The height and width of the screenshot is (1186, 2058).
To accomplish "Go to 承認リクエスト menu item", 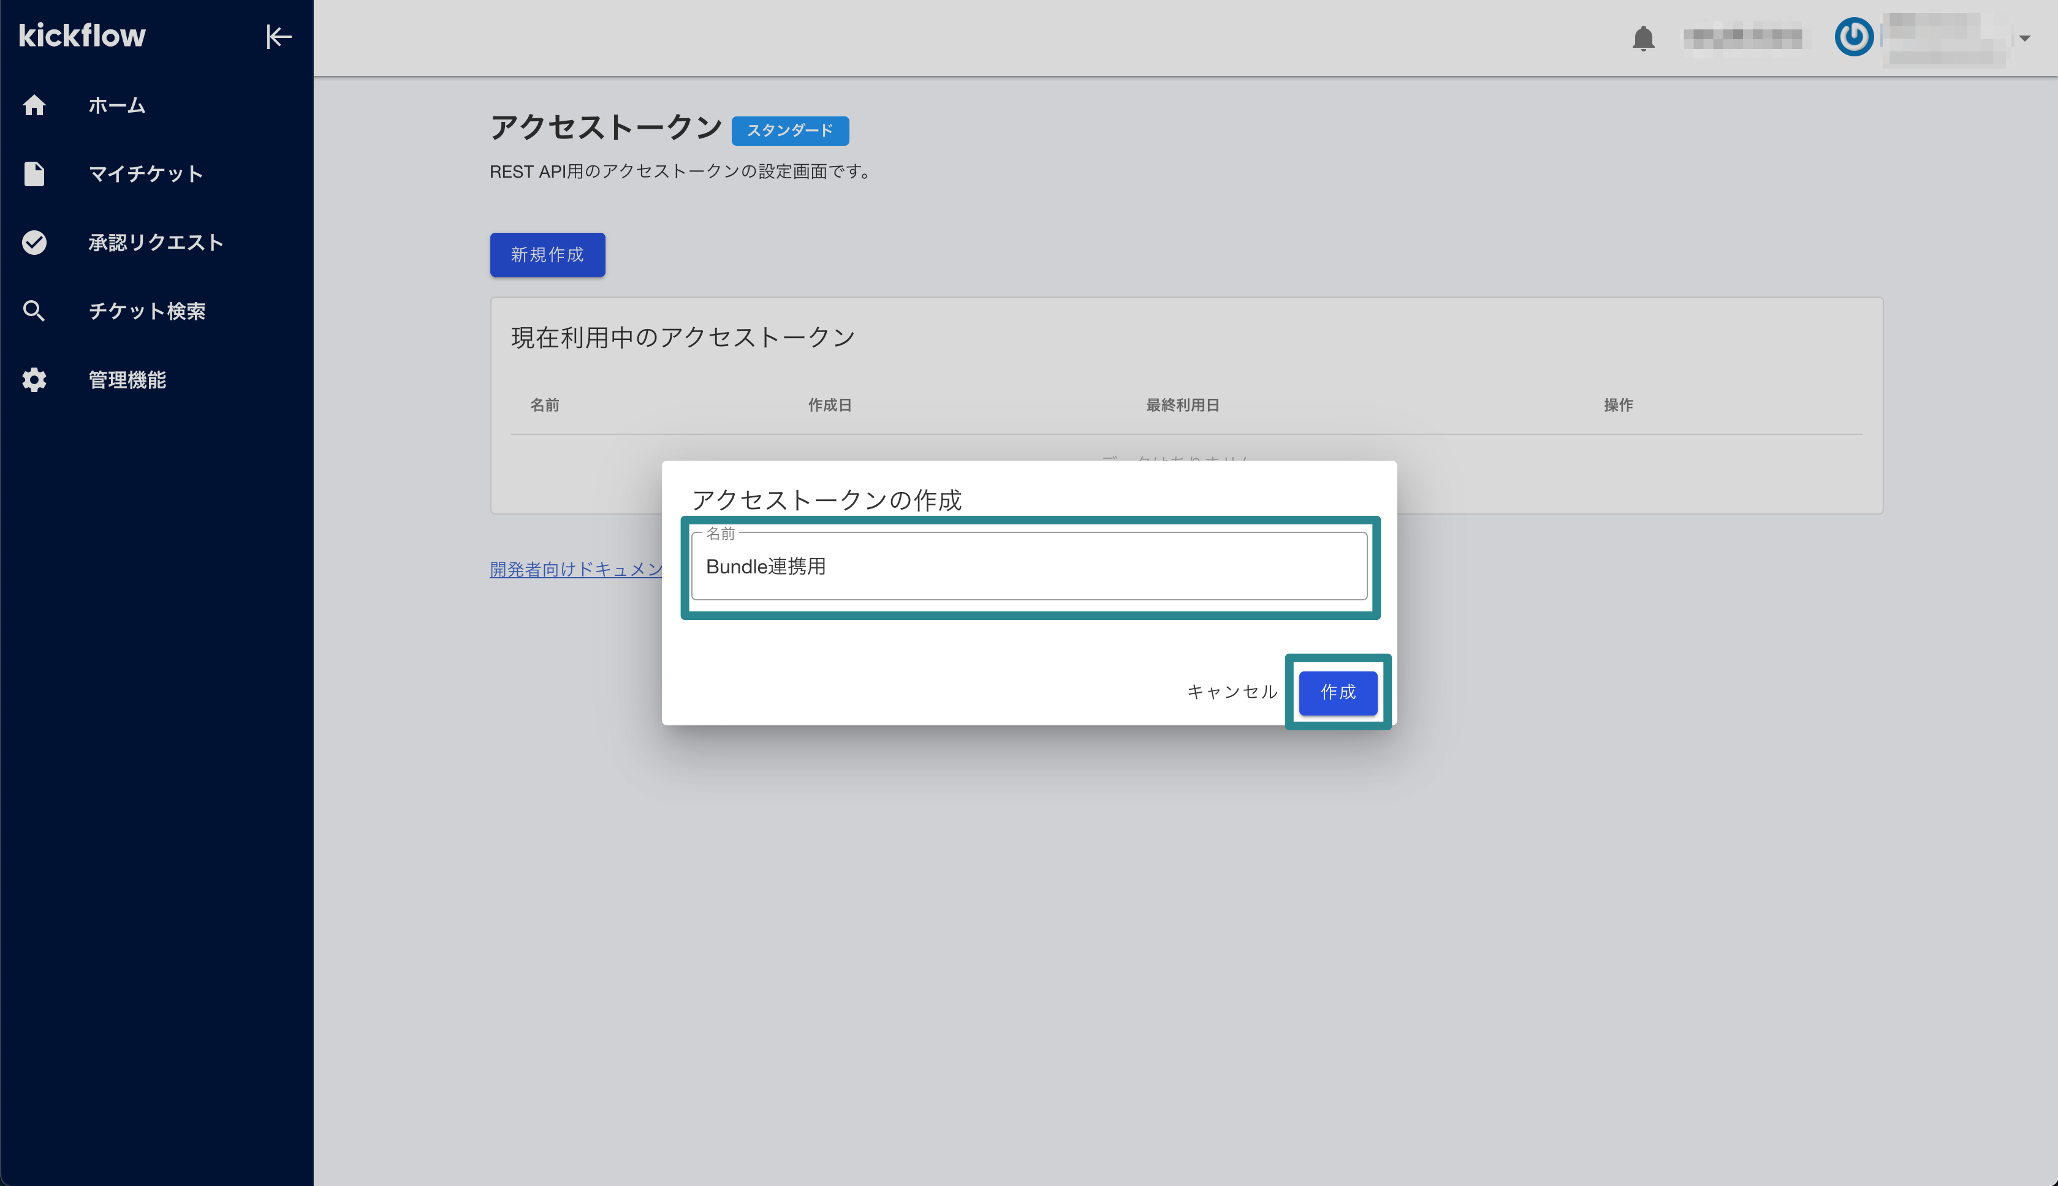I will (x=156, y=242).
